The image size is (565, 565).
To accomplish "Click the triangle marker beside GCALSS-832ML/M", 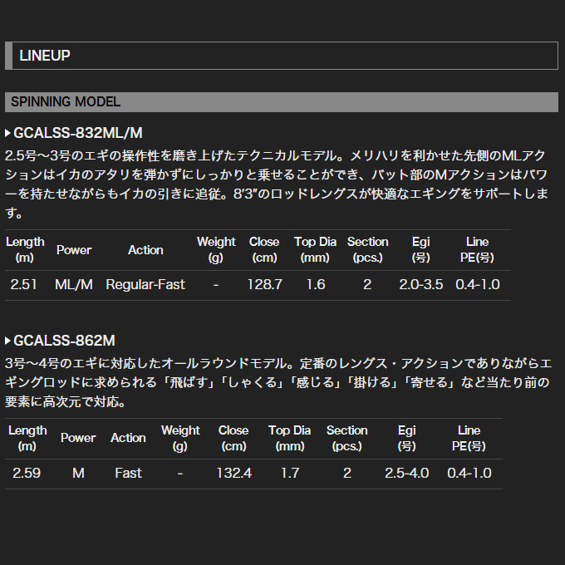I will point(8,132).
